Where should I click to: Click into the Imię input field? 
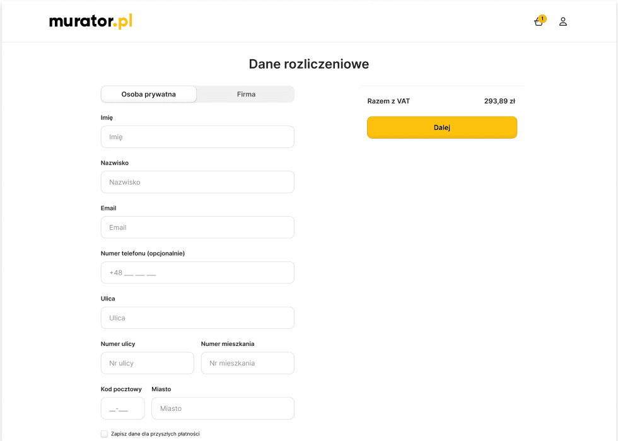click(197, 137)
